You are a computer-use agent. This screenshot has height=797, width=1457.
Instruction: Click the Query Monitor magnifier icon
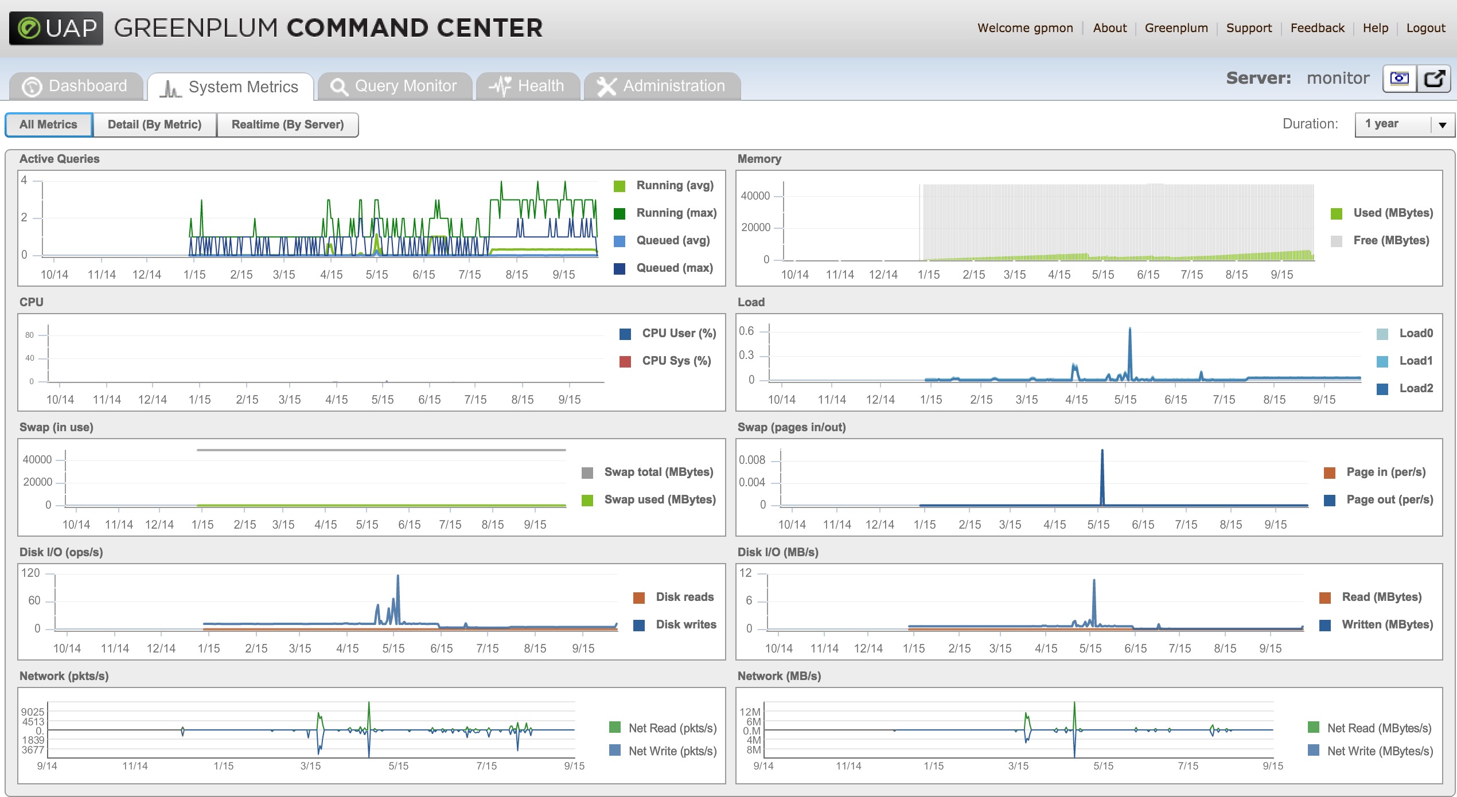339,87
